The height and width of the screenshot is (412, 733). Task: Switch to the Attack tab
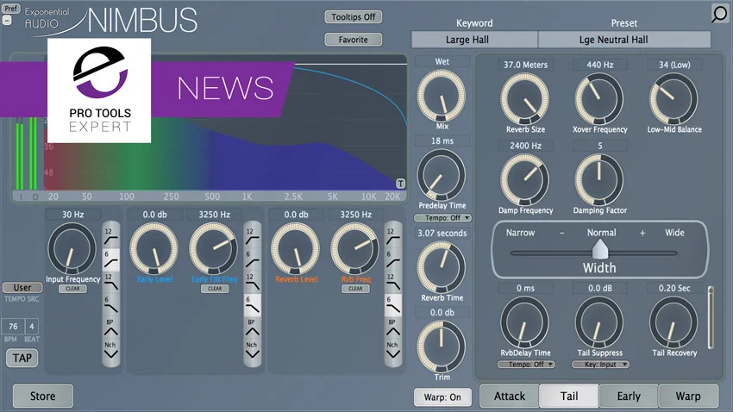[x=510, y=396]
